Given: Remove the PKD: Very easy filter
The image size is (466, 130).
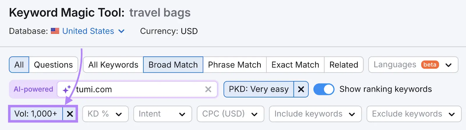Looking at the screenshot, I should [x=301, y=89].
